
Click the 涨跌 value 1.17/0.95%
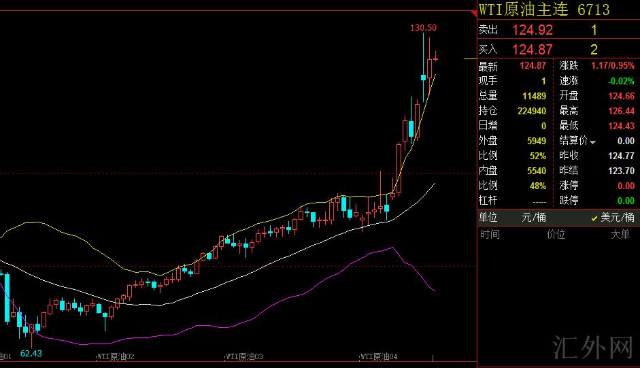(x=613, y=65)
